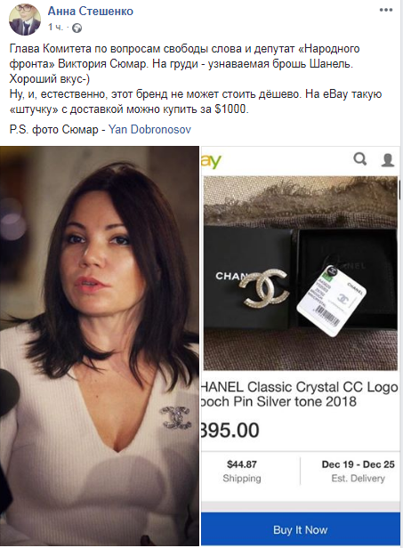Viewport: 403px width, 548px height.
Task: Click the post text mentioning $1000
Action: (x=196, y=101)
